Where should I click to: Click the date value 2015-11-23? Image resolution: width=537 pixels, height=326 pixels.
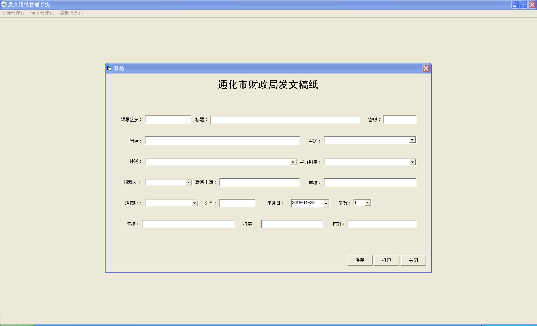coord(303,203)
